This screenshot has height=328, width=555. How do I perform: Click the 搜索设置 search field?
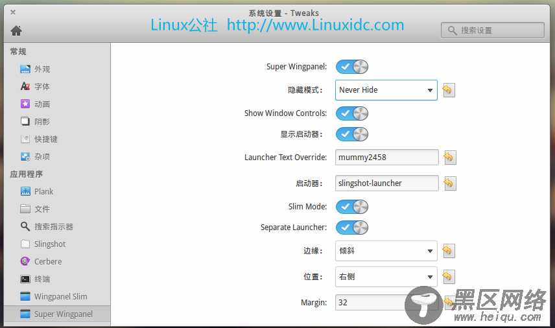click(493, 30)
